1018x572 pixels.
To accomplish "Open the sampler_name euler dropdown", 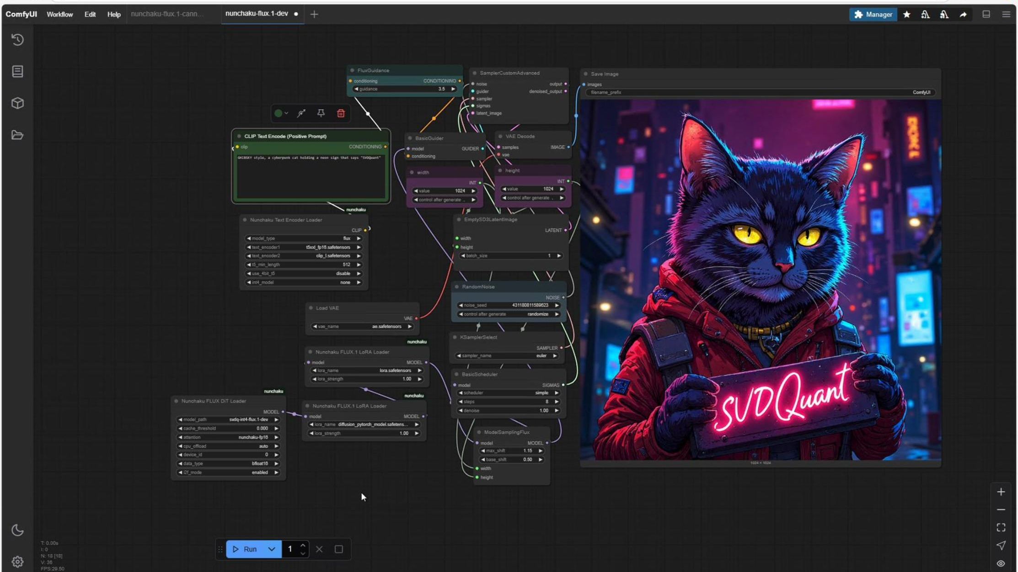I will (507, 356).
